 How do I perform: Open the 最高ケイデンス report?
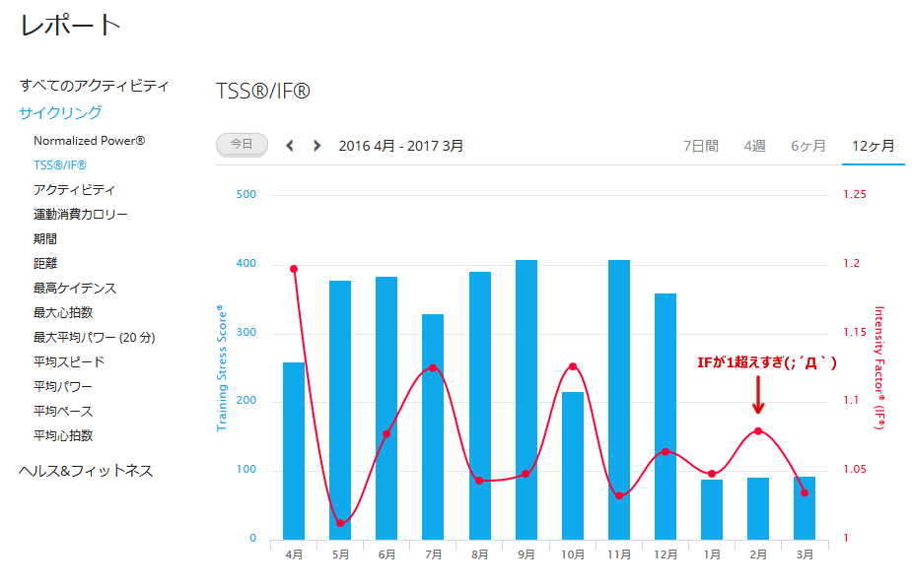(75, 288)
